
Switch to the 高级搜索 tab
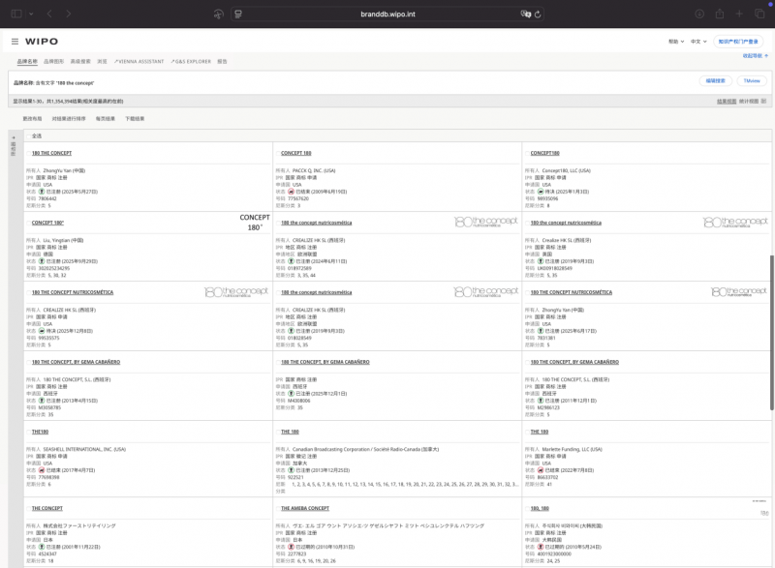80,61
